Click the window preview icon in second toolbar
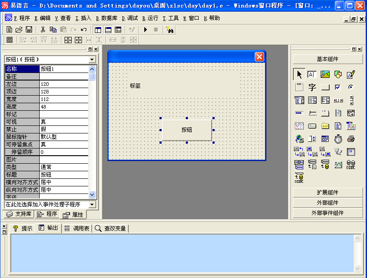367x278 pixels. 9,40
